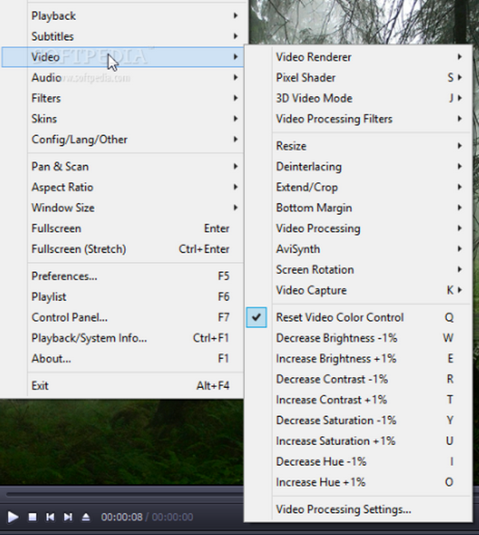
Task: Click the Stop playback icon
Action: pos(33,517)
